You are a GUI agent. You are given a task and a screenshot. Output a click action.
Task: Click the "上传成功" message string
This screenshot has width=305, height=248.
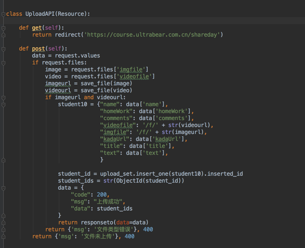click(108, 201)
